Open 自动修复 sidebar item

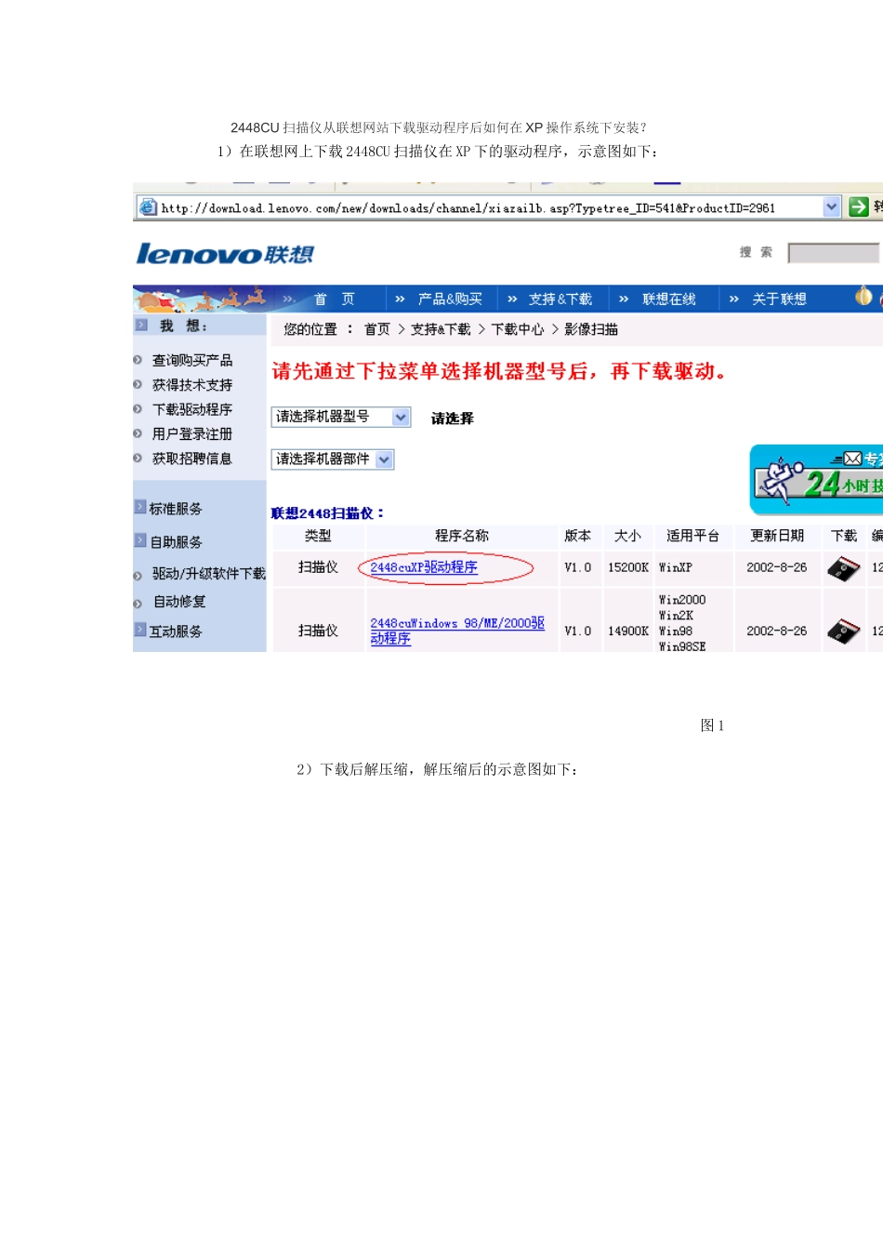179,602
